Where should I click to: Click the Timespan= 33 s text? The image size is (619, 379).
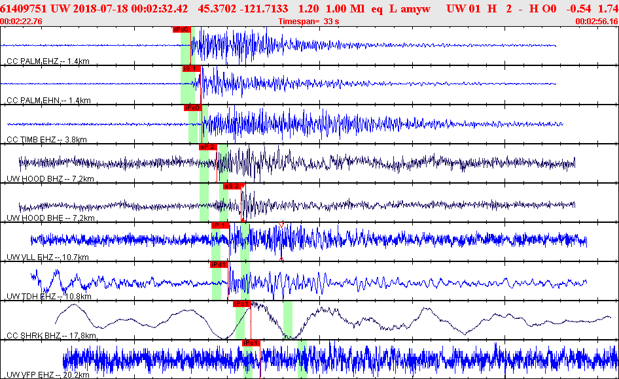coord(309,22)
